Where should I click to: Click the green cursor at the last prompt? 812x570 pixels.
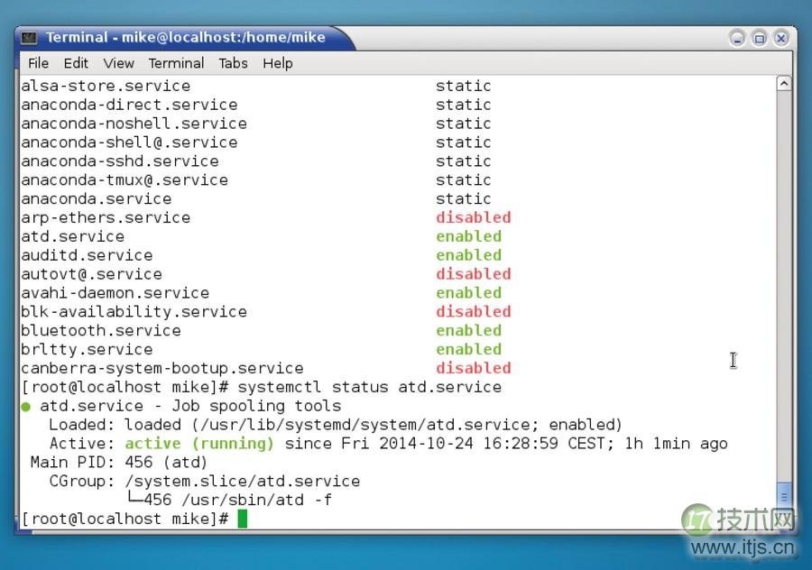pyautogui.click(x=243, y=519)
